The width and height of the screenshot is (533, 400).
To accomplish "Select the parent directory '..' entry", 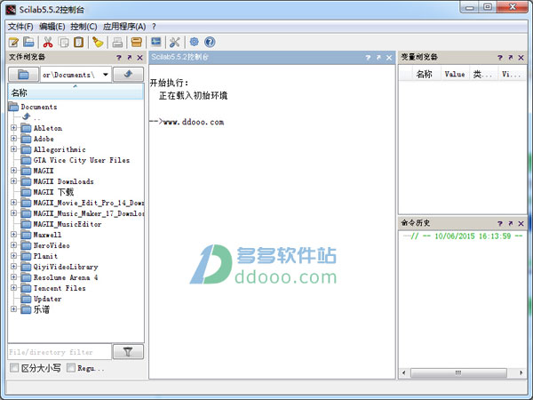I will click(x=31, y=117).
